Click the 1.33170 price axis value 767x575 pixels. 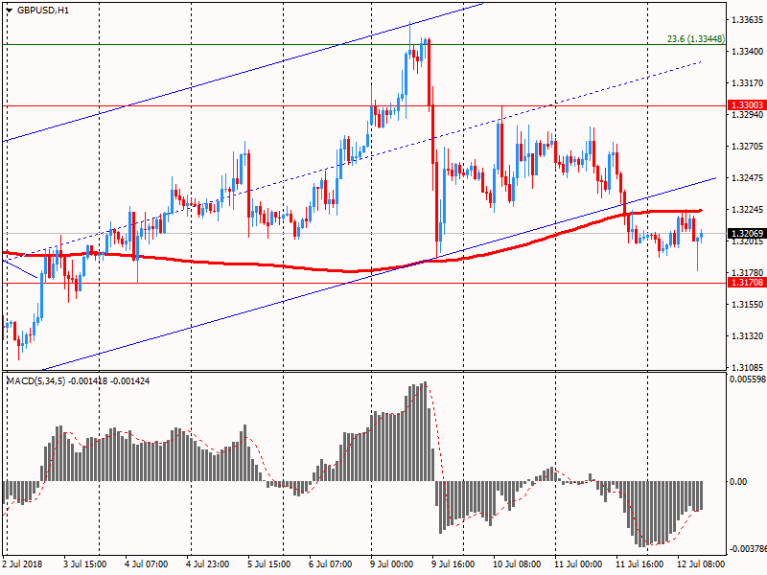point(747,83)
